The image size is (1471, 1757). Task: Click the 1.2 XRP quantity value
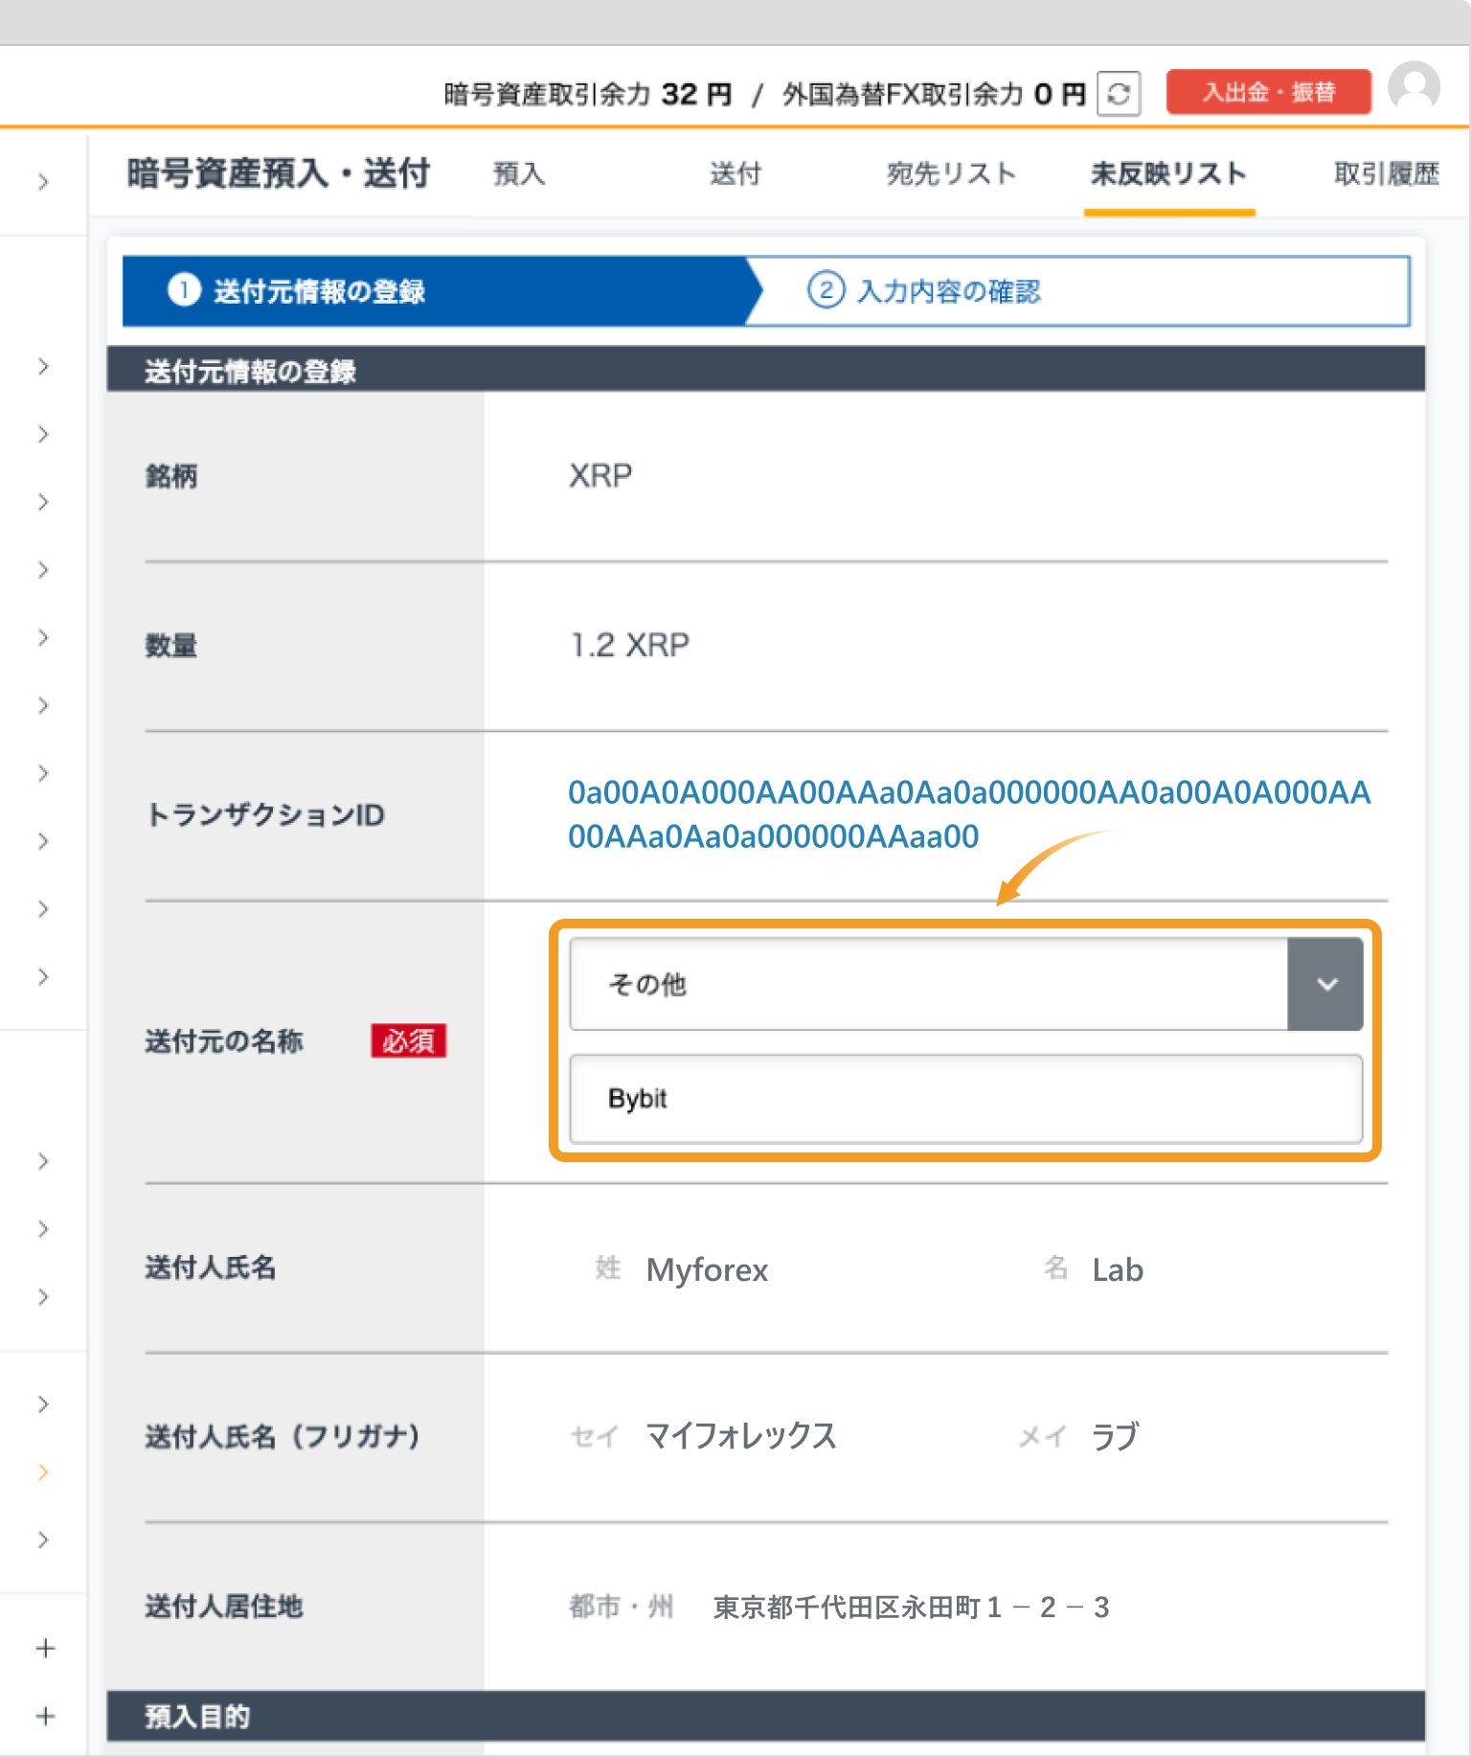(629, 645)
